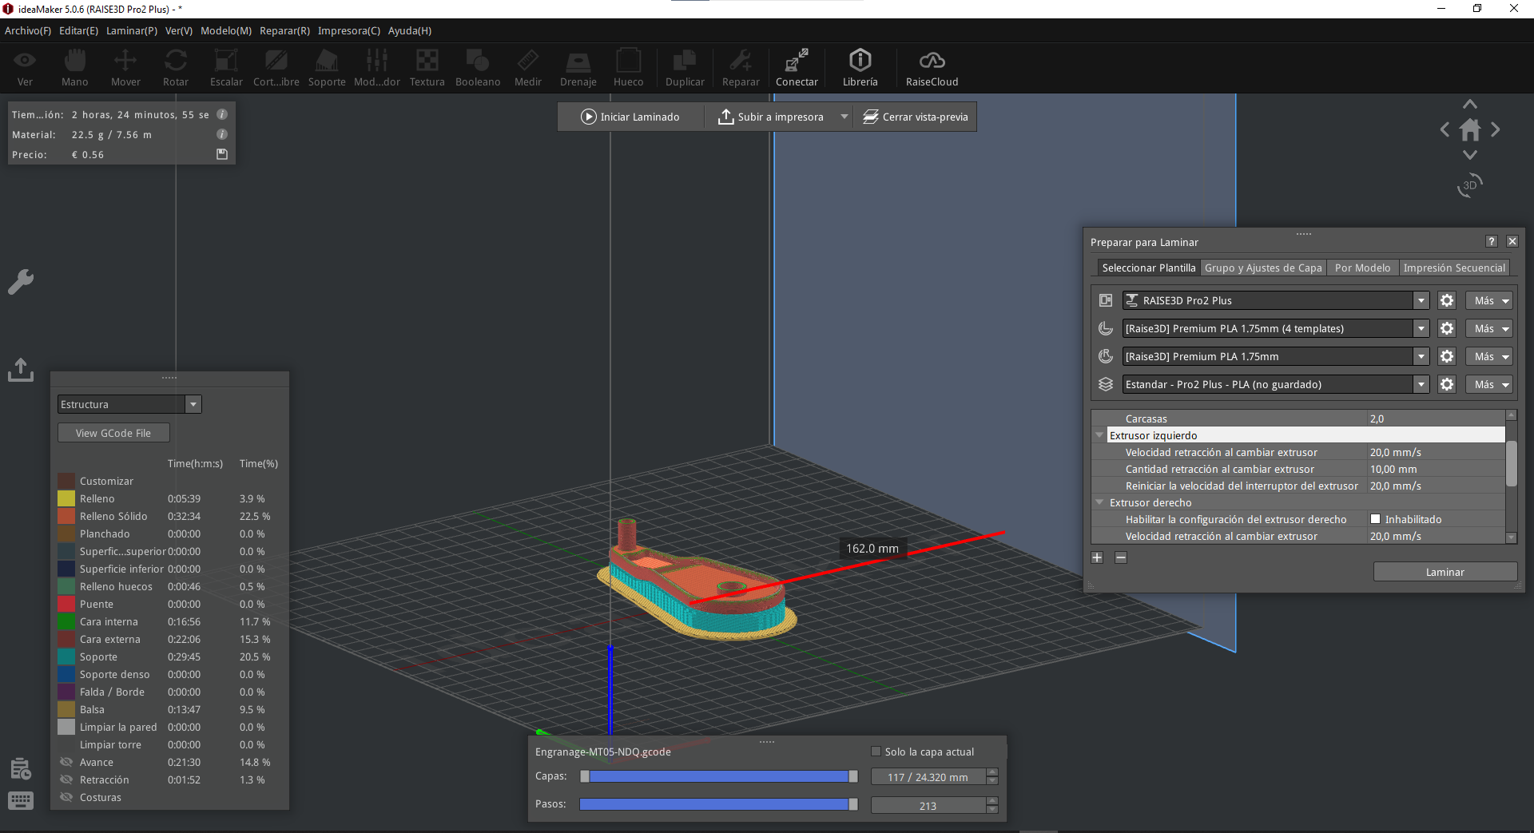Viewport: 1534px width, 833px height.
Task: Open the Conectar printer tool
Action: [x=797, y=68]
